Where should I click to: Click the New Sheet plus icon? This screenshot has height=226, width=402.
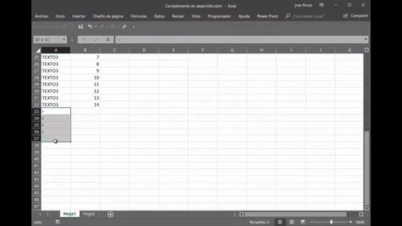pos(111,214)
